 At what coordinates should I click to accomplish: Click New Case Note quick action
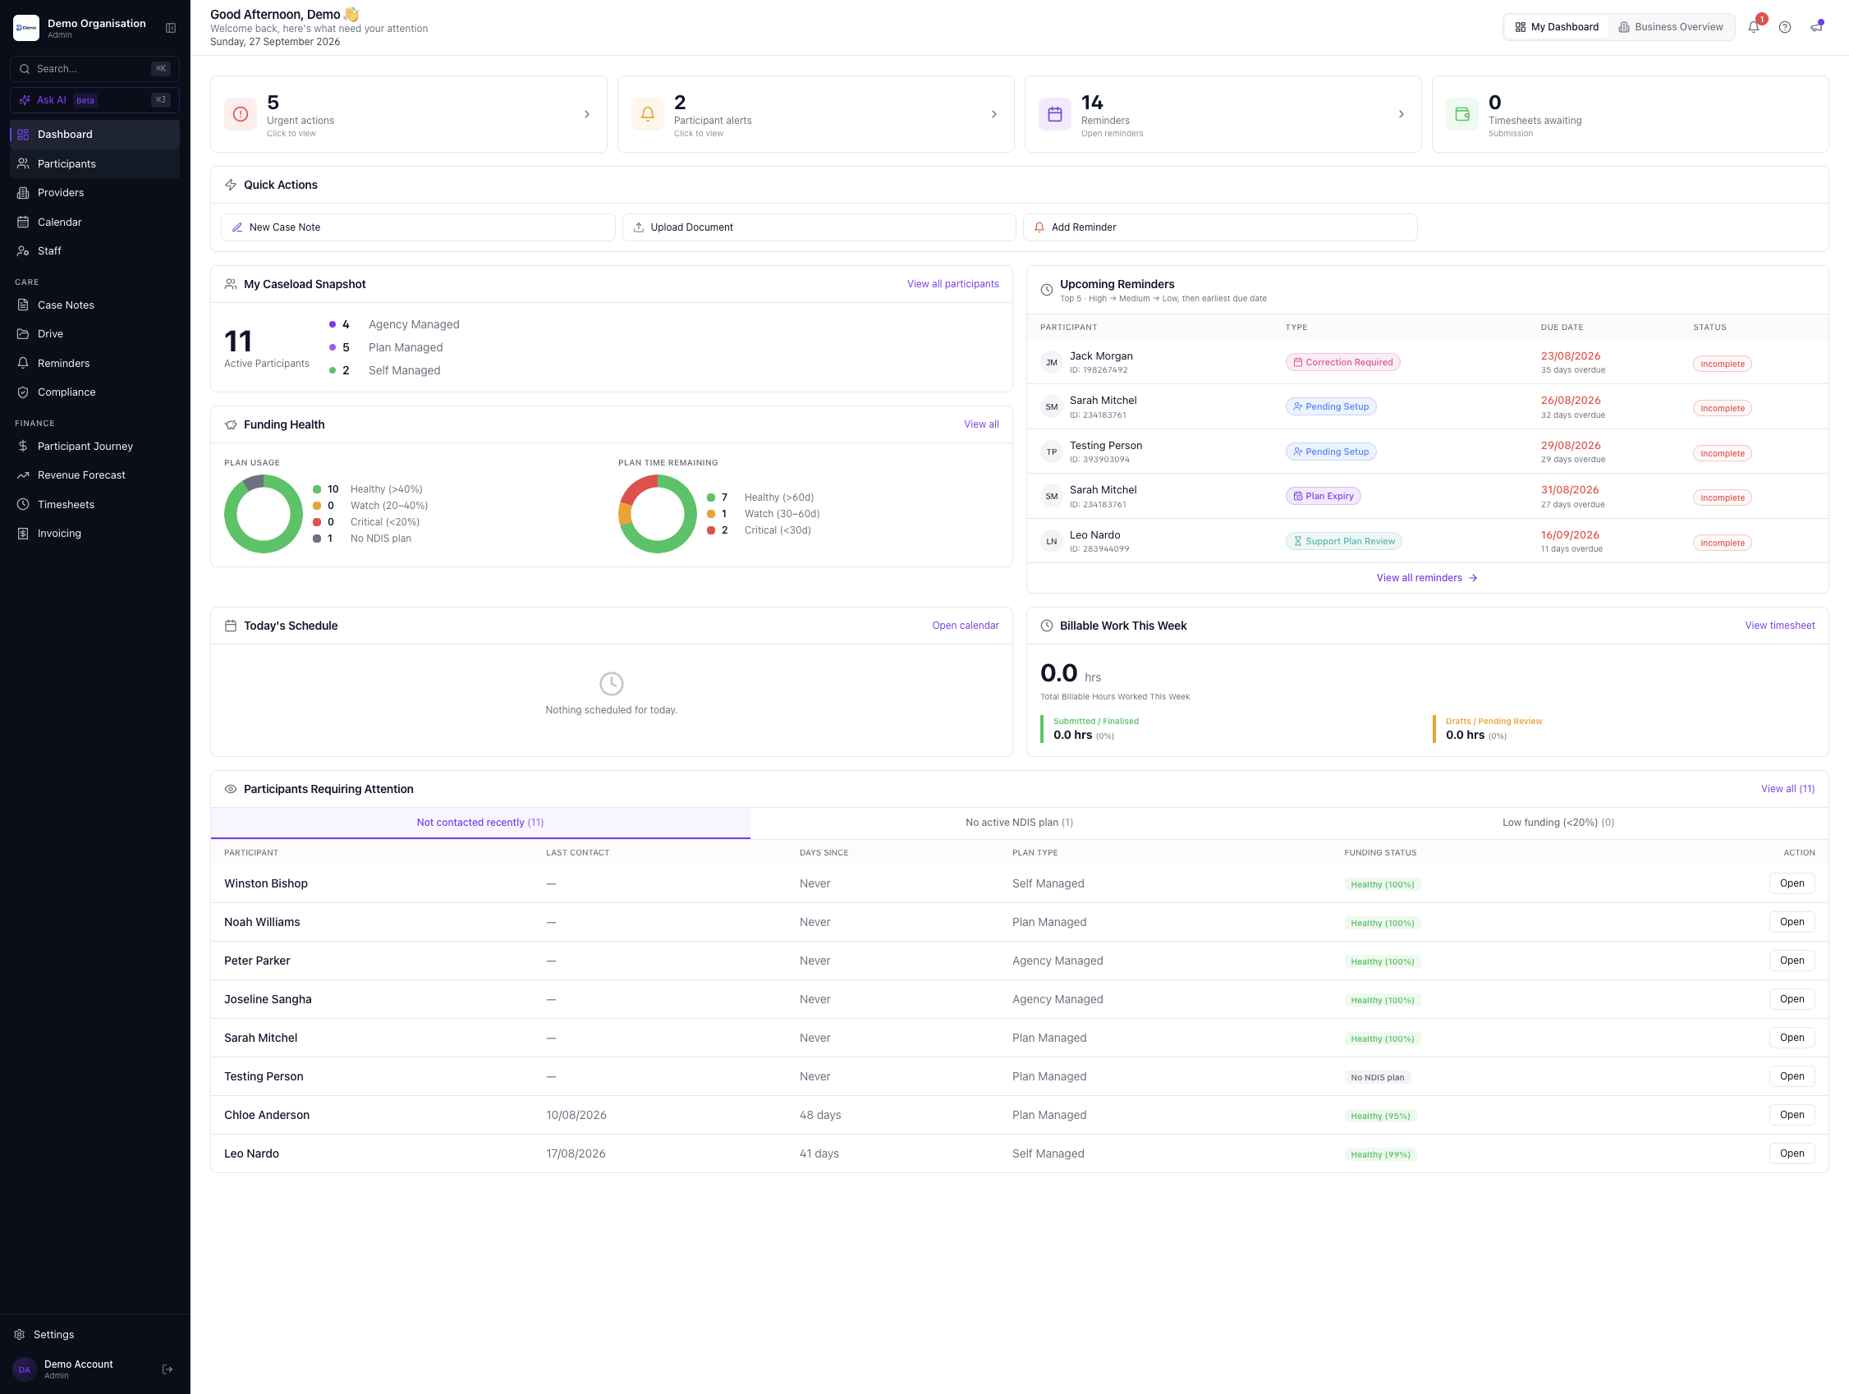point(418,227)
